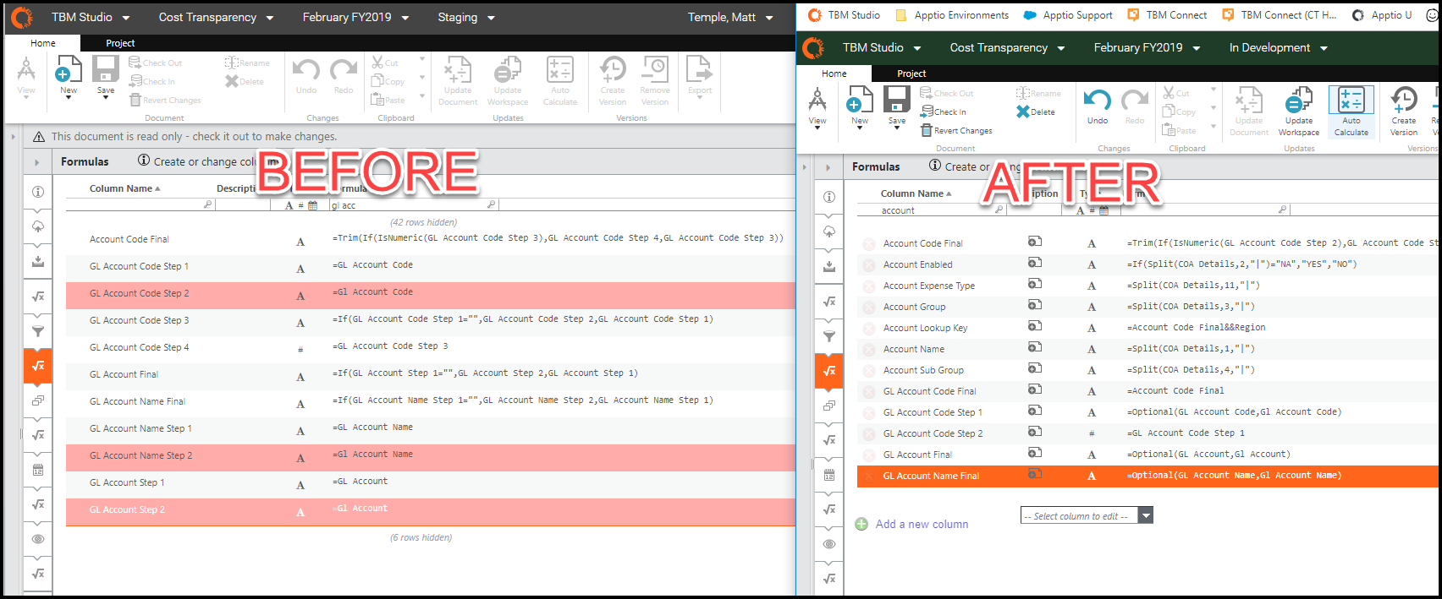Toggle text type filter A in AFTER window
This screenshot has height=599, width=1442.
[1081, 210]
